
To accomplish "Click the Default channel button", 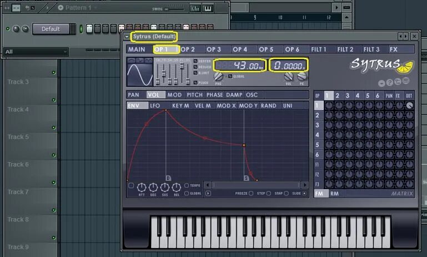I will (51, 29).
